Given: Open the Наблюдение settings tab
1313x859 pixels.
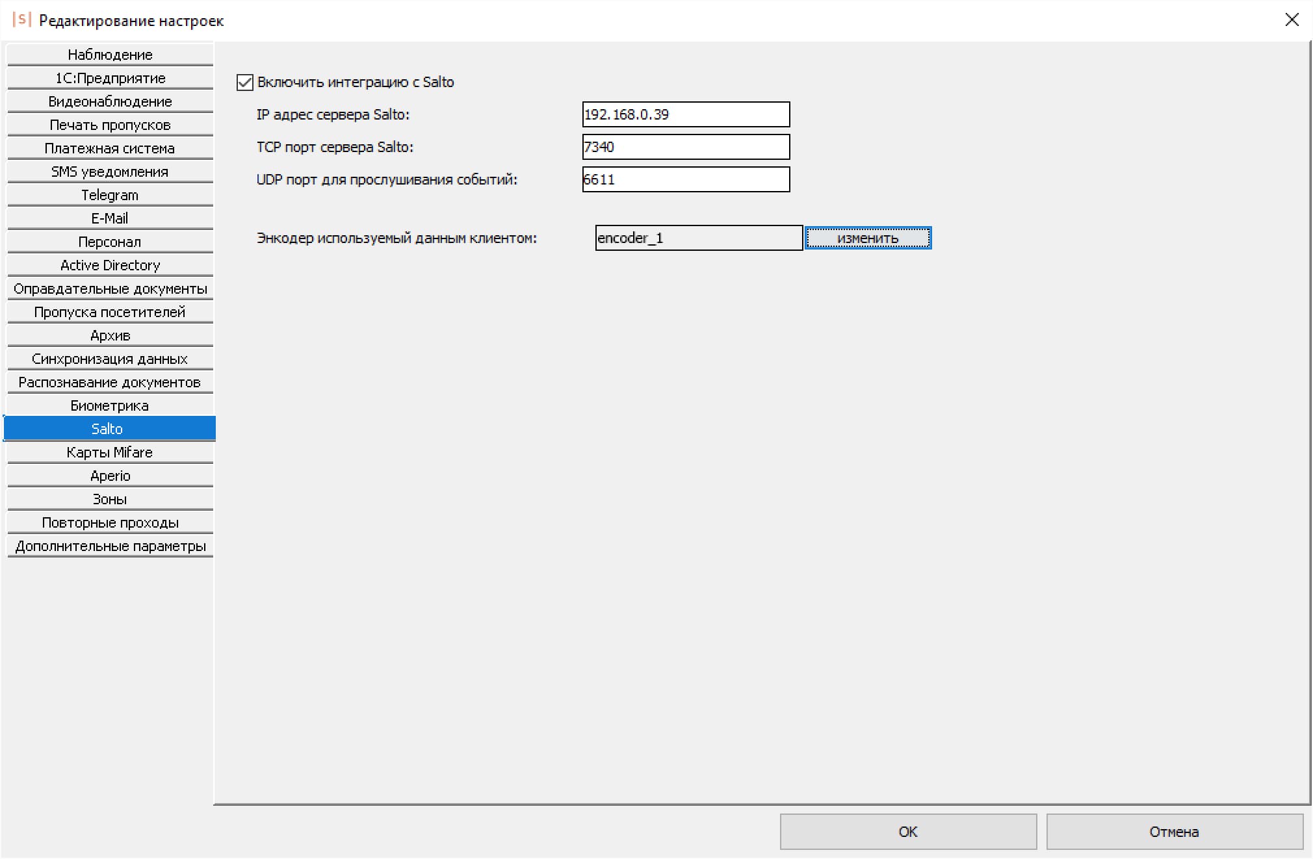Looking at the screenshot, I should coord(110,55).
